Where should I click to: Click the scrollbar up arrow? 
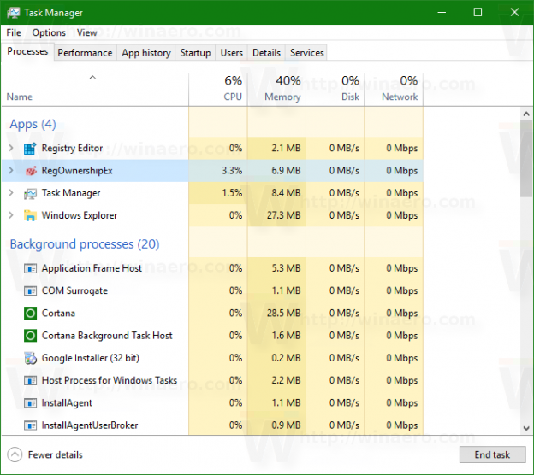(x=526, y=114)
